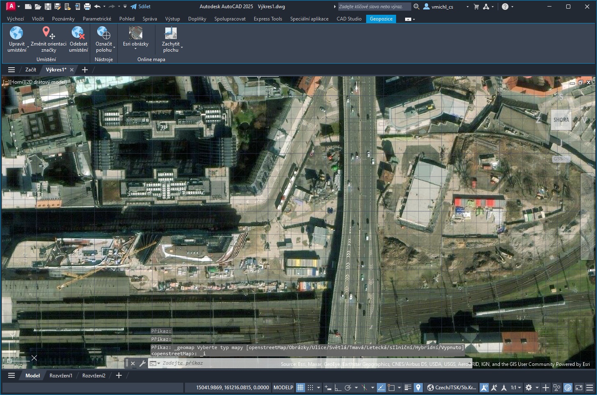Click CzechJTSK/5b.Kr coordinate system button
The image size is (597, 395).
point(451,388)
